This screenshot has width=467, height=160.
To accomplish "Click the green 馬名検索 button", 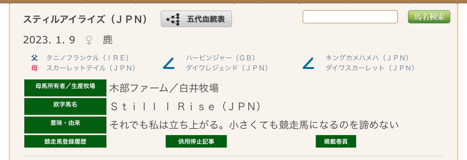I will tap(429, 17).
